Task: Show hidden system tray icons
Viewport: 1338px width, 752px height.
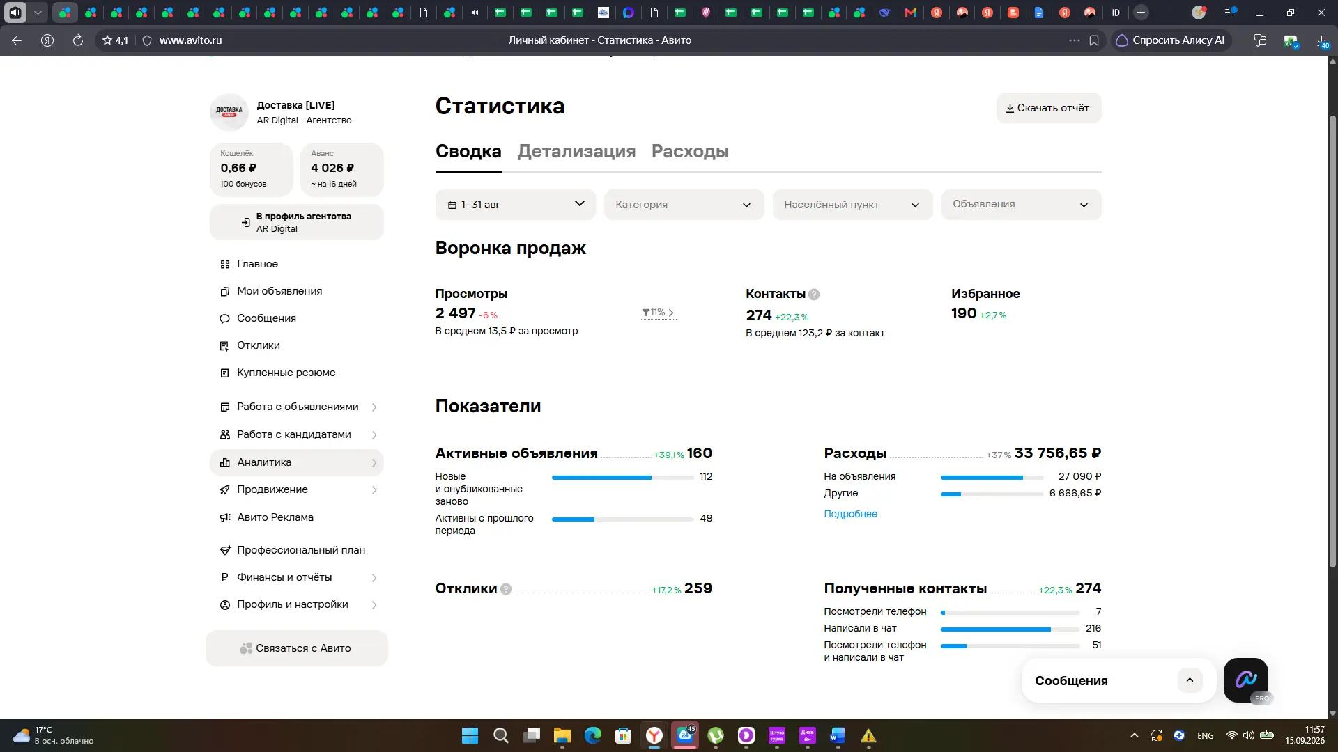Action: 1134,735
